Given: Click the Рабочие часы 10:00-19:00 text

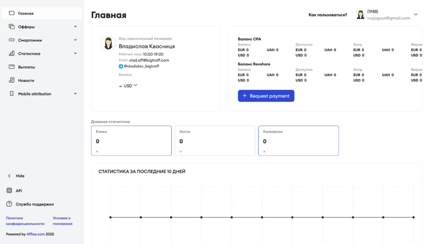Looking at the screenshot, I should click(141, 54).
